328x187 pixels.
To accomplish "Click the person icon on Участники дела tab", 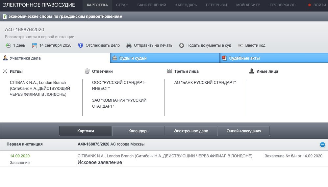I will [5, 58].
